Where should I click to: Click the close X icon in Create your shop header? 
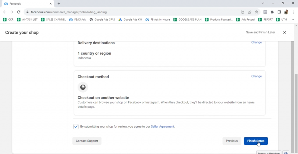pyautogui.click(x=285, y=33)
